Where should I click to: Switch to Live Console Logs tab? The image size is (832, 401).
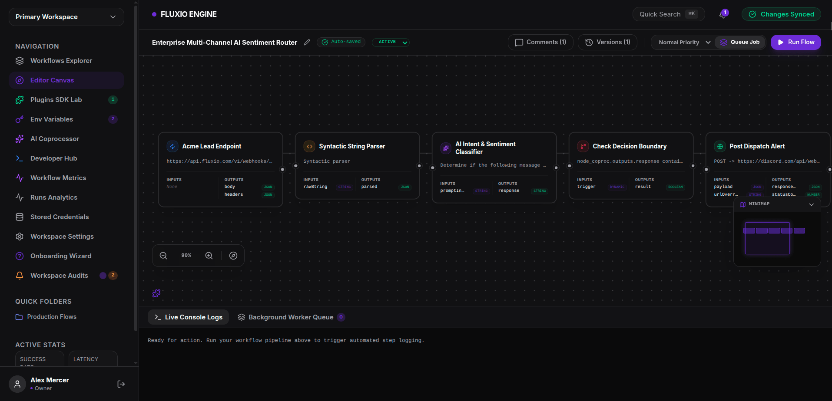coord(188,317)
